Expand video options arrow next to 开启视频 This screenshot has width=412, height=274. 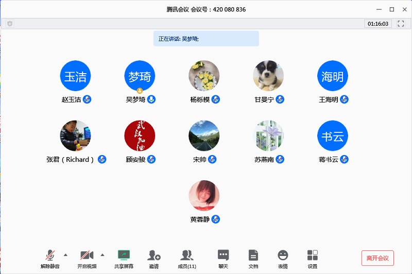coord(102,254)
